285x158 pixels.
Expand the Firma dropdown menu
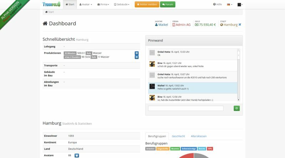103,5
